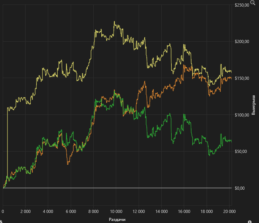
Task: Click the $150,00 y-axis label
Action: (x=241, y=78)
